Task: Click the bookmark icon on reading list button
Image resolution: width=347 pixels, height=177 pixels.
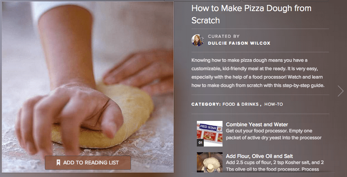Action: 59,163
